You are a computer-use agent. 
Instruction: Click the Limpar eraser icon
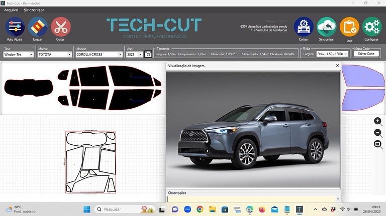(38, 27)
